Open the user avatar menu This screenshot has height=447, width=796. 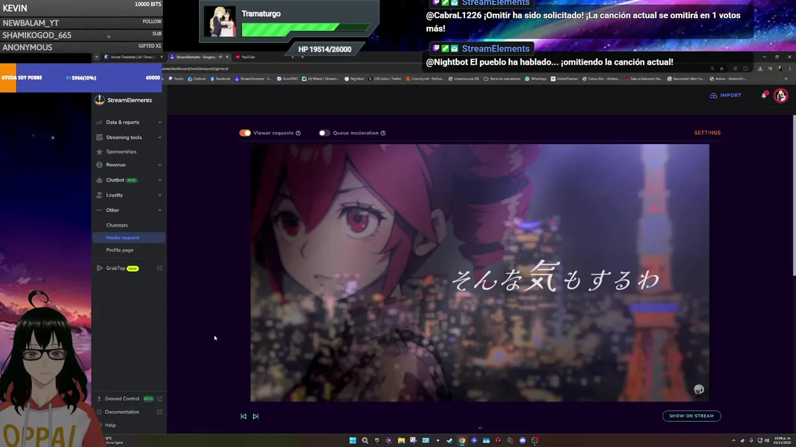[781, 96]
